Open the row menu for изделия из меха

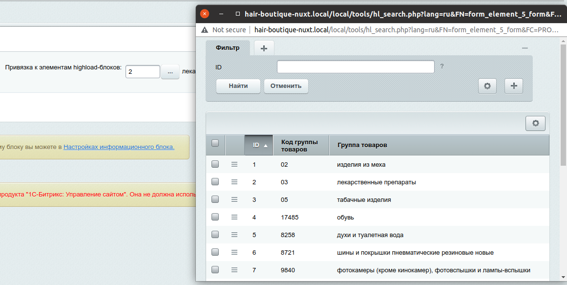(234, 164)
